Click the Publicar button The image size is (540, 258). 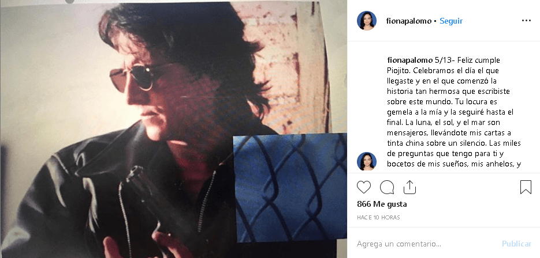click(516, 244)
